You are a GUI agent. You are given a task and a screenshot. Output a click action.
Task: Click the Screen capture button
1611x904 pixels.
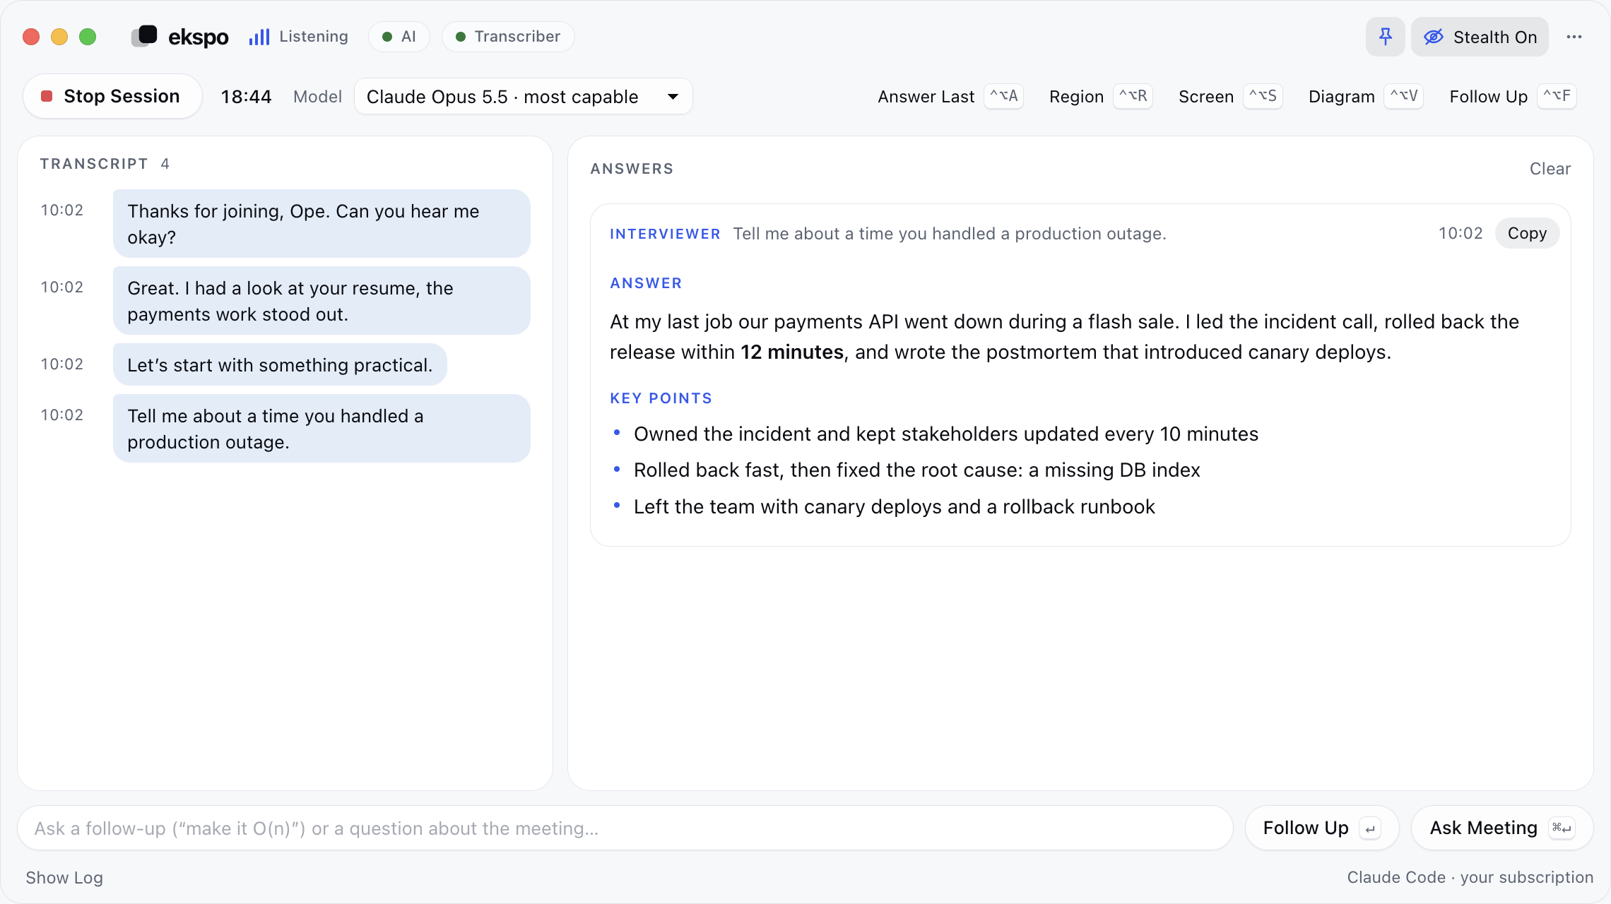[1230, 96]
